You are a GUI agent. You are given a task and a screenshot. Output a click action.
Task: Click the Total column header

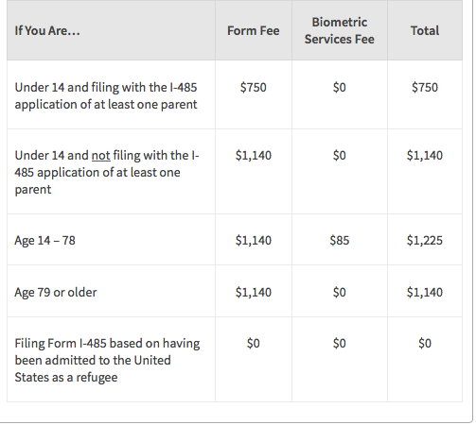point(425,31)
